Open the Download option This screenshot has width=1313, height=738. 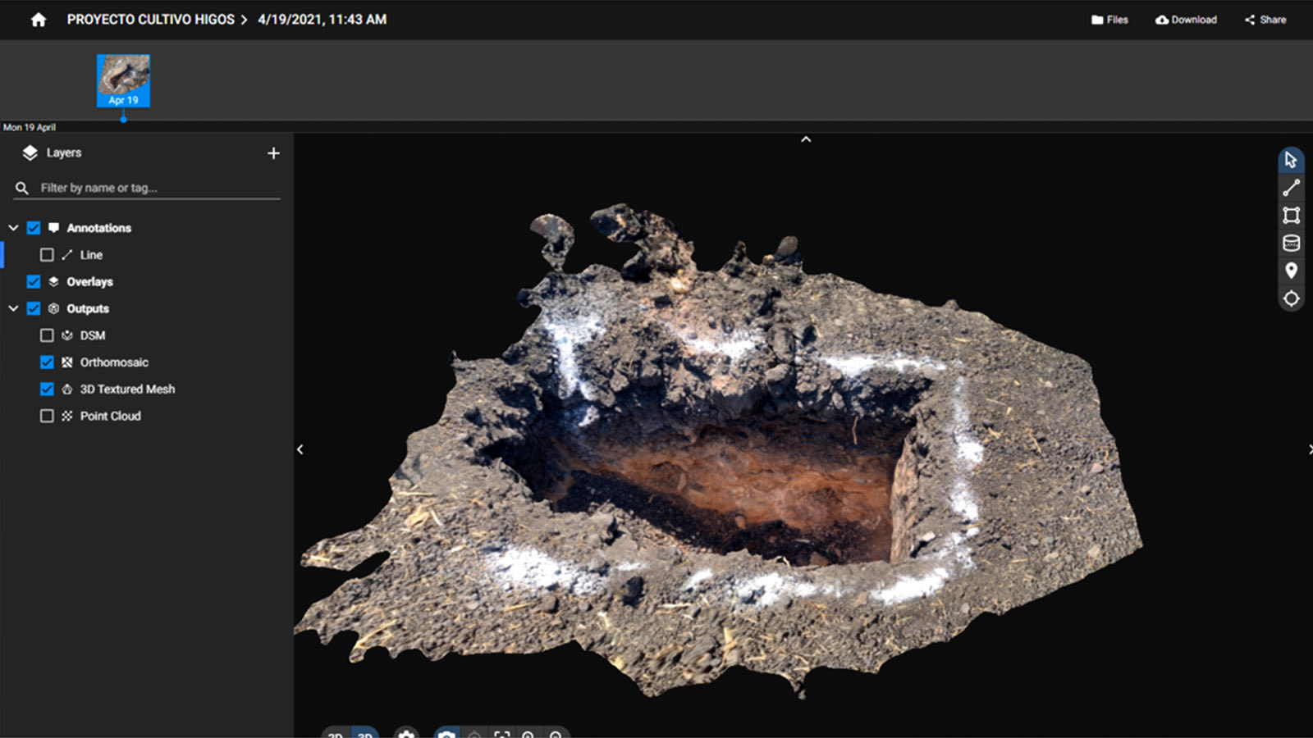pyautogui.click(x=1186, y=20)
